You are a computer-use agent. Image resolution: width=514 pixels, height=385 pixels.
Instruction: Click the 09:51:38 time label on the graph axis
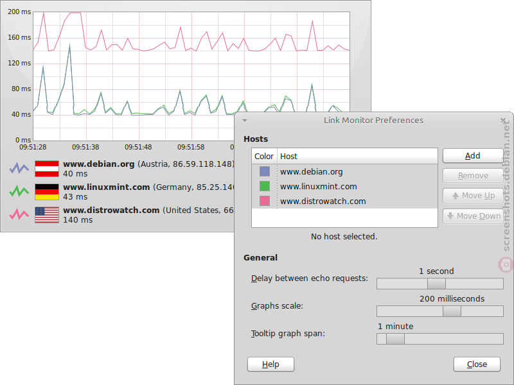[85, 148]
